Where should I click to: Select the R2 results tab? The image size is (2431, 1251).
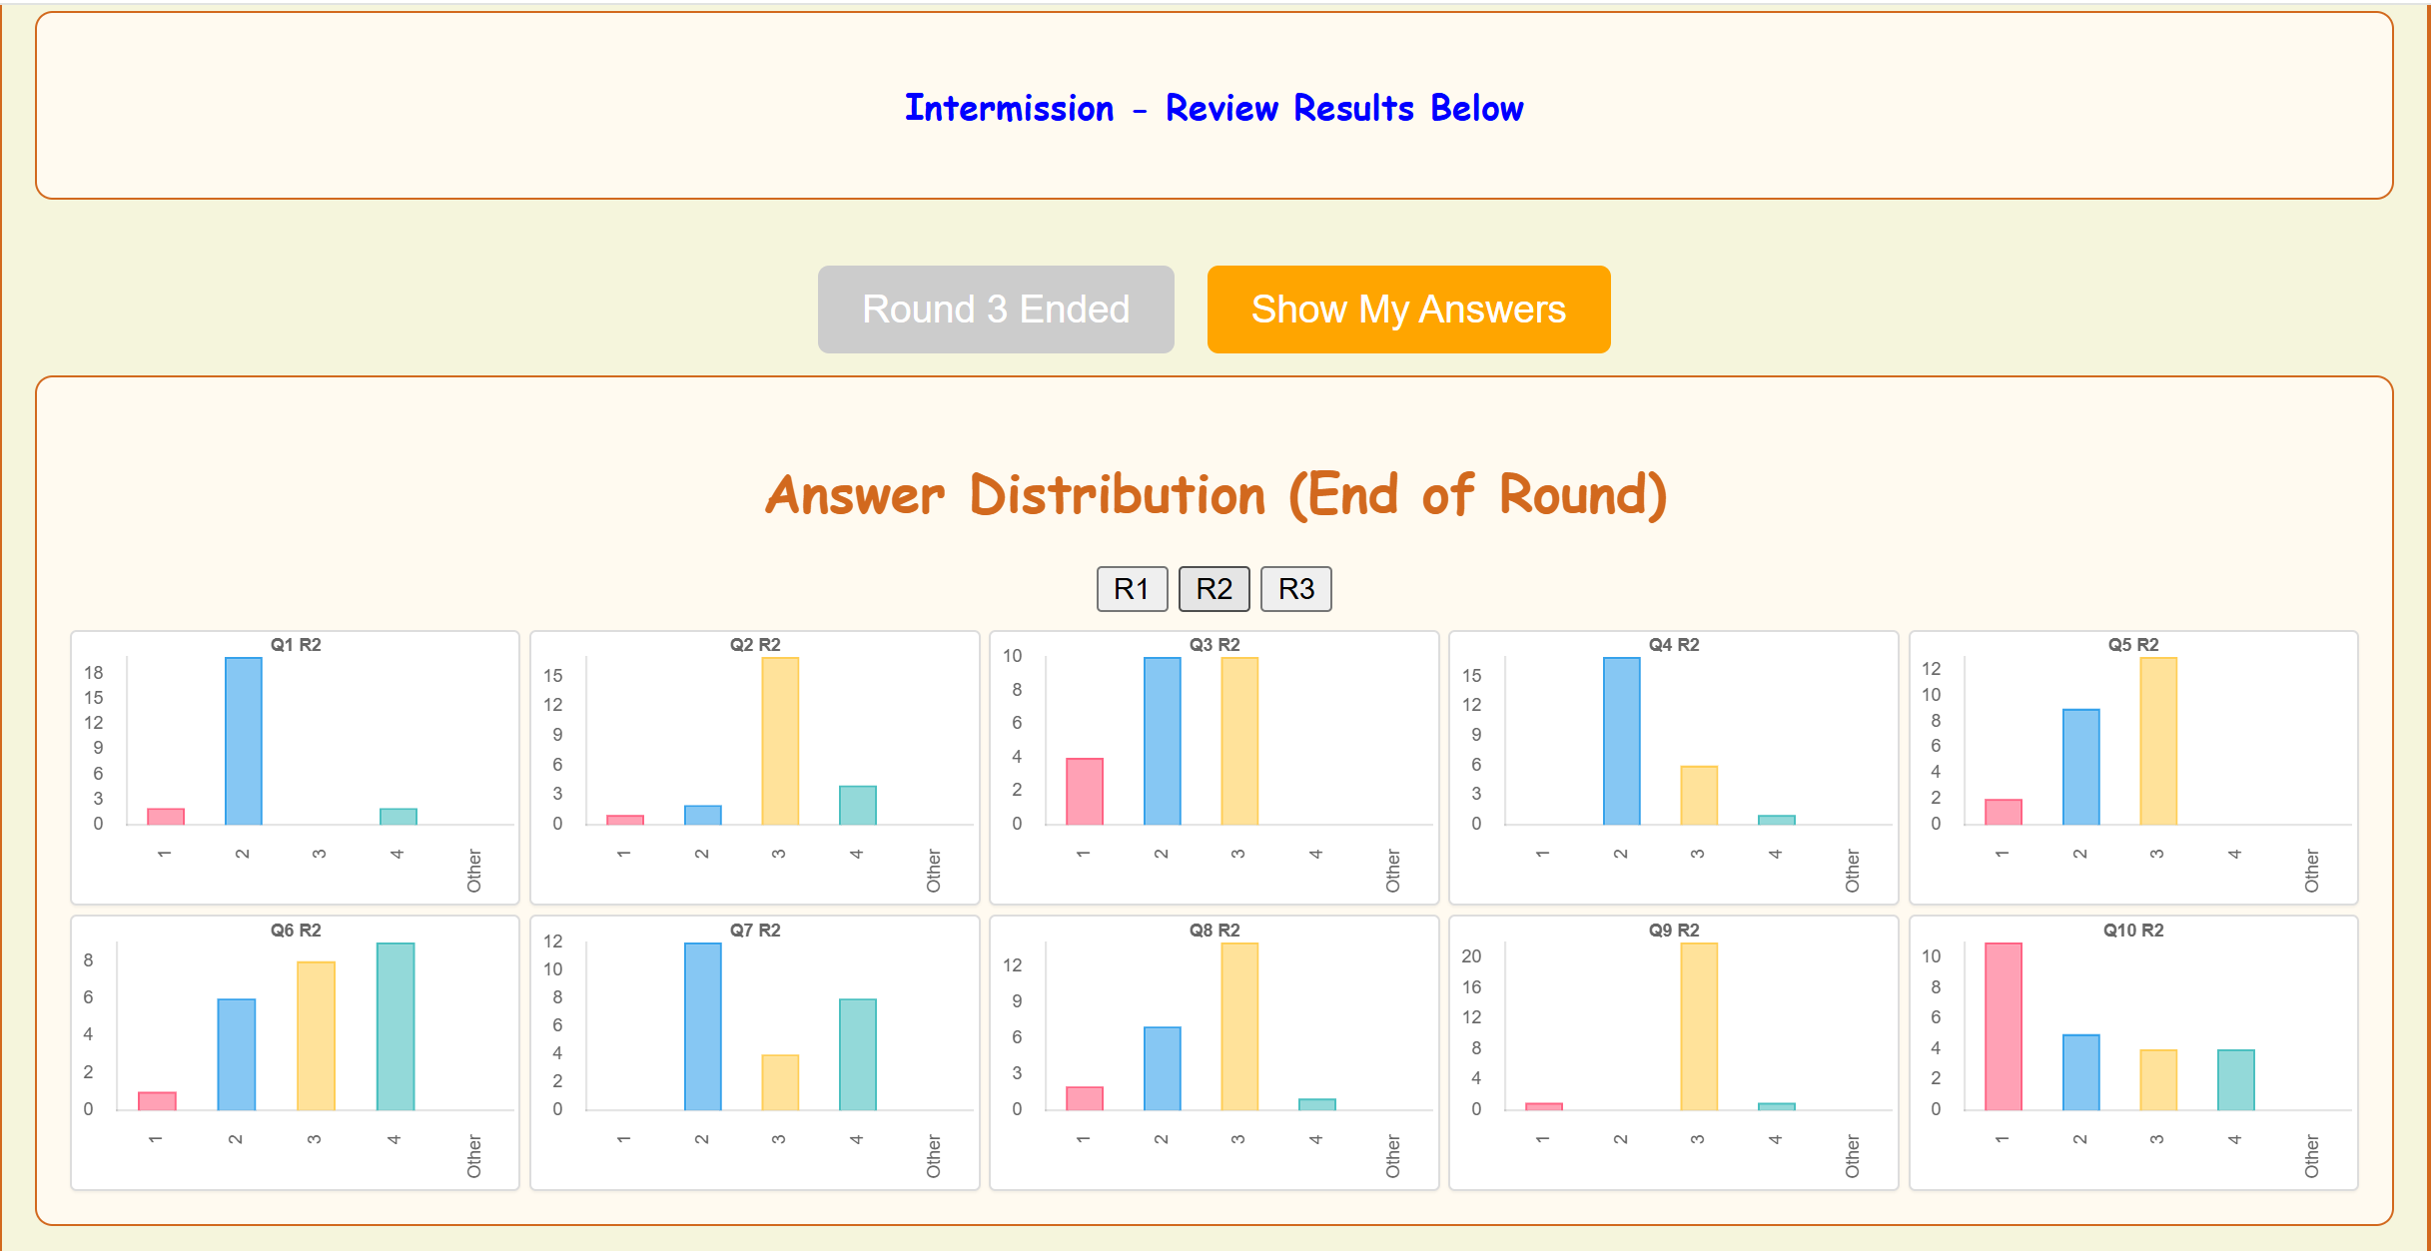click(x=1214, y=589)
